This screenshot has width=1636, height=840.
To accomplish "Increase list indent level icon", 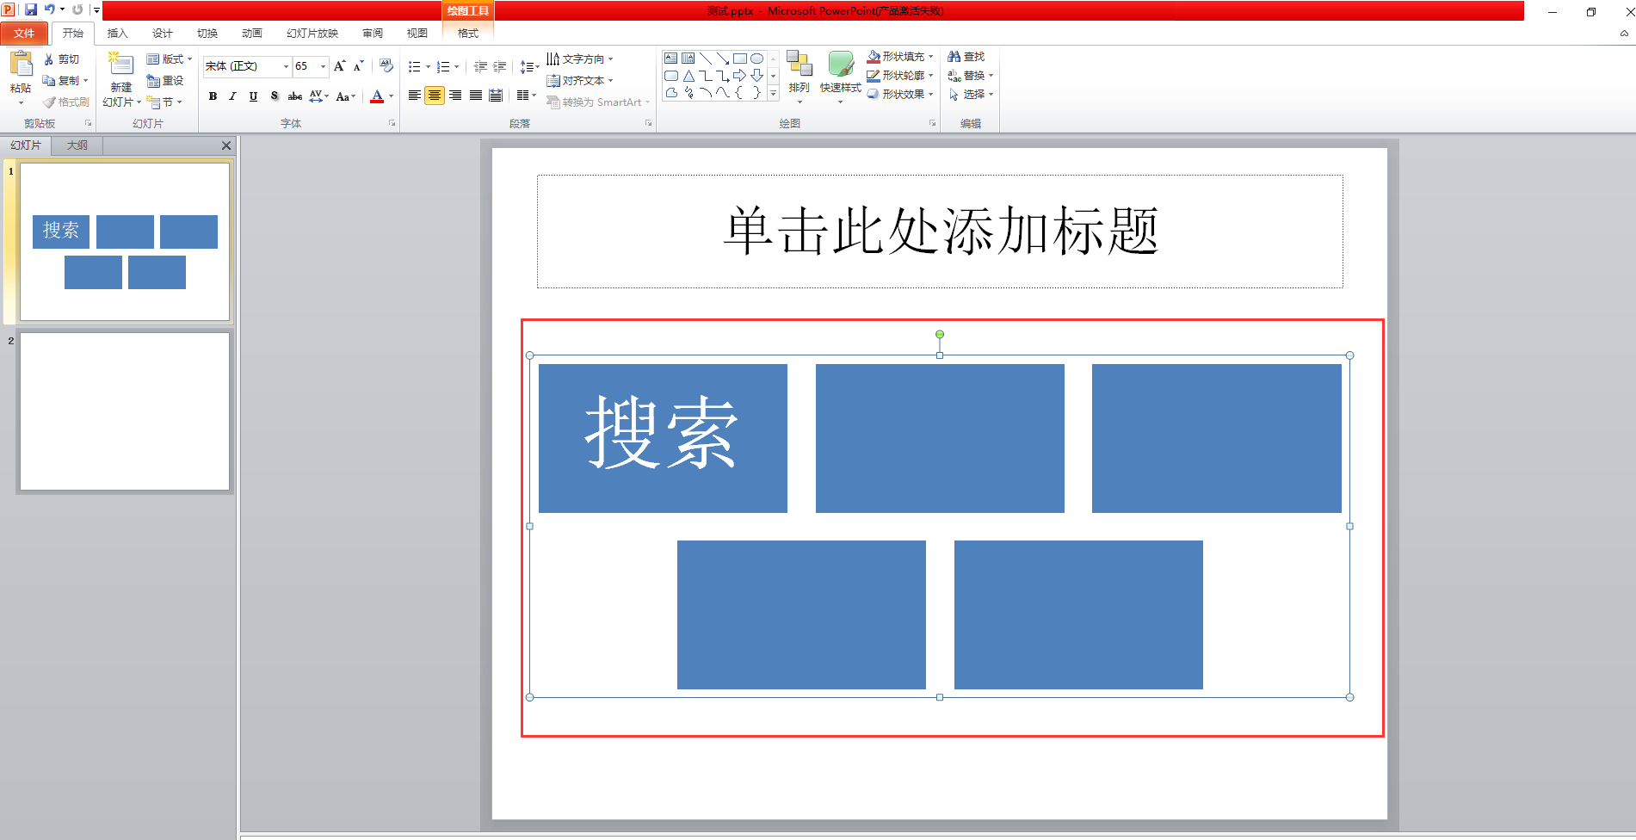I will (500, 66).
